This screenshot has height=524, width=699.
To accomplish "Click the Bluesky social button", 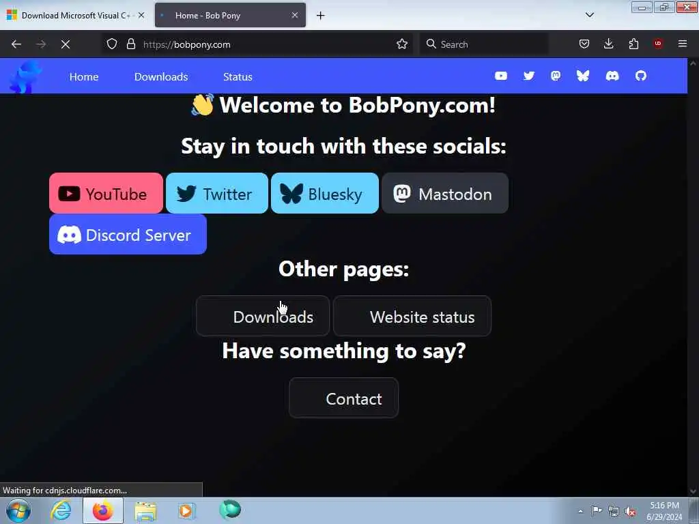I will point(324,193).
